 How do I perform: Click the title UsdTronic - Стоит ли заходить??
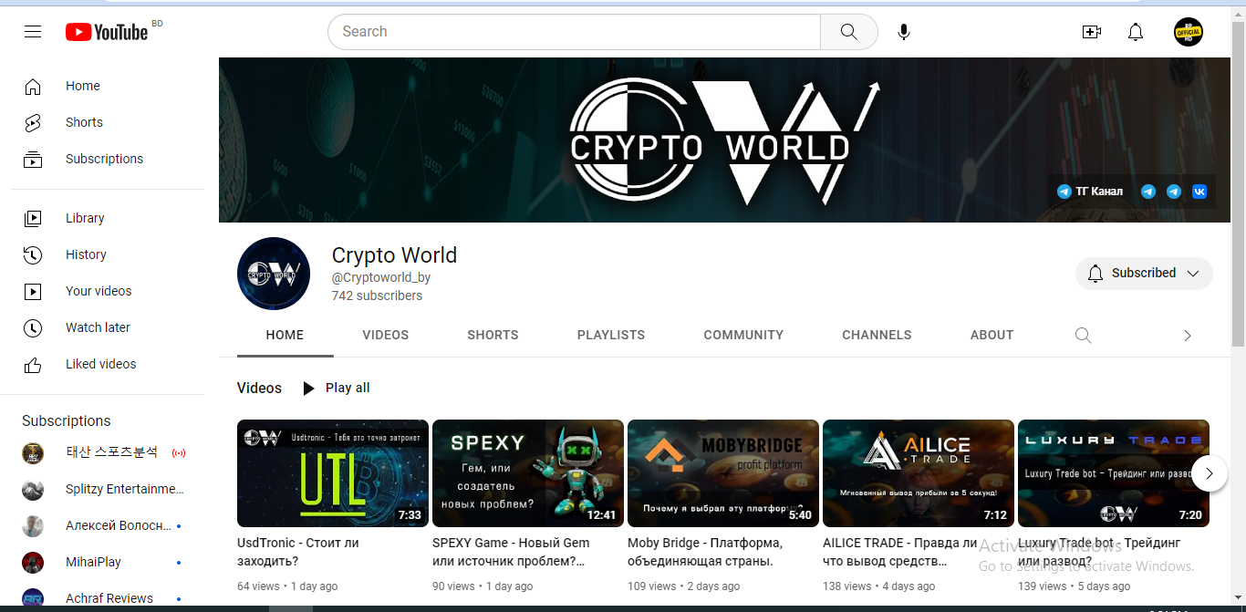pos(298,552)
